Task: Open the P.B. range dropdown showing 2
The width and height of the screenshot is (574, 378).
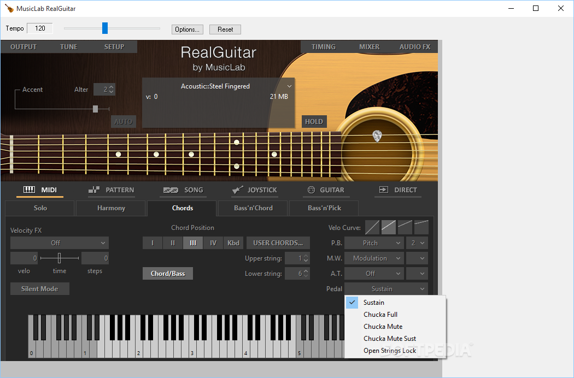Action: [417, 243]
